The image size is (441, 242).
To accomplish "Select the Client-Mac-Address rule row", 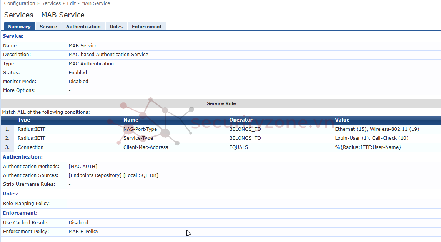I will coord(145,147).
